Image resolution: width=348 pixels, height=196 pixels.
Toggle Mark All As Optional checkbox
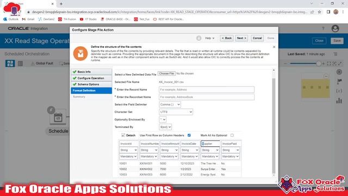tap(232, 136)
